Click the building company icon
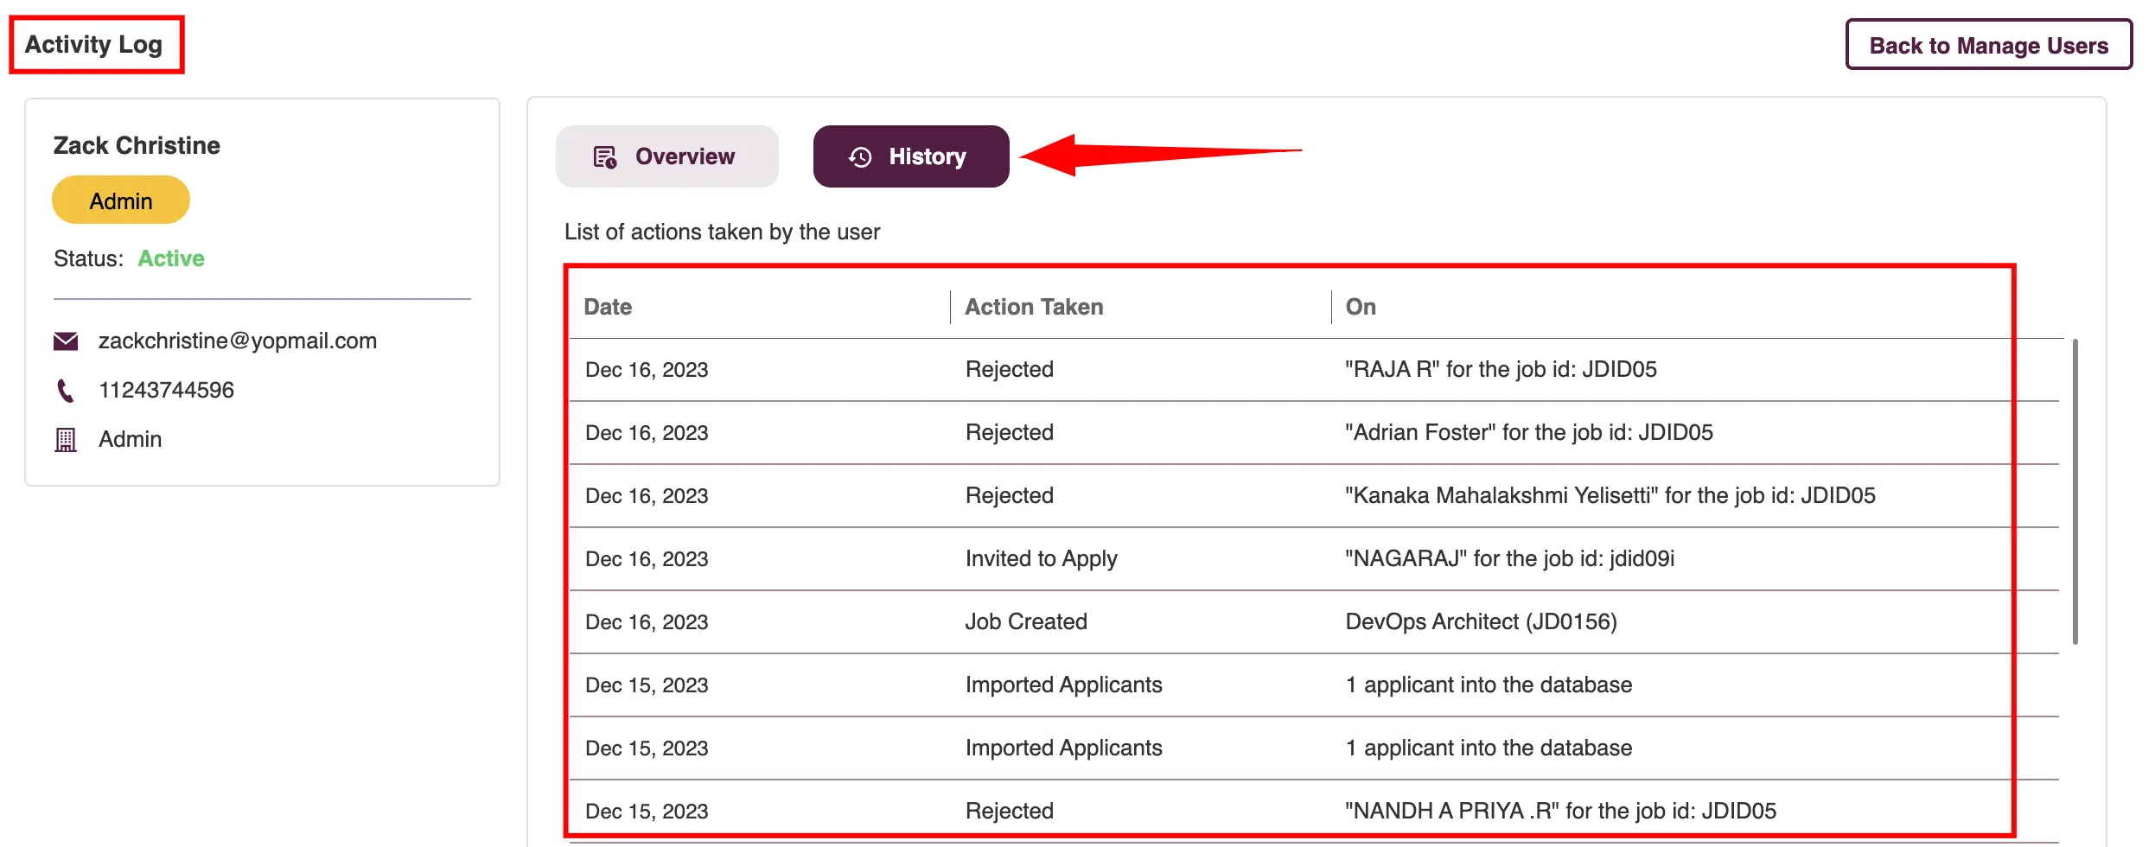2155x847 pixels. [66, 440]
